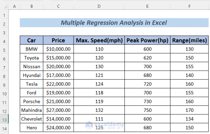Image resolution: width=210 pixels, height=134 pixels.
Task: Select max speed 111 cell
Action: (99, 119)
